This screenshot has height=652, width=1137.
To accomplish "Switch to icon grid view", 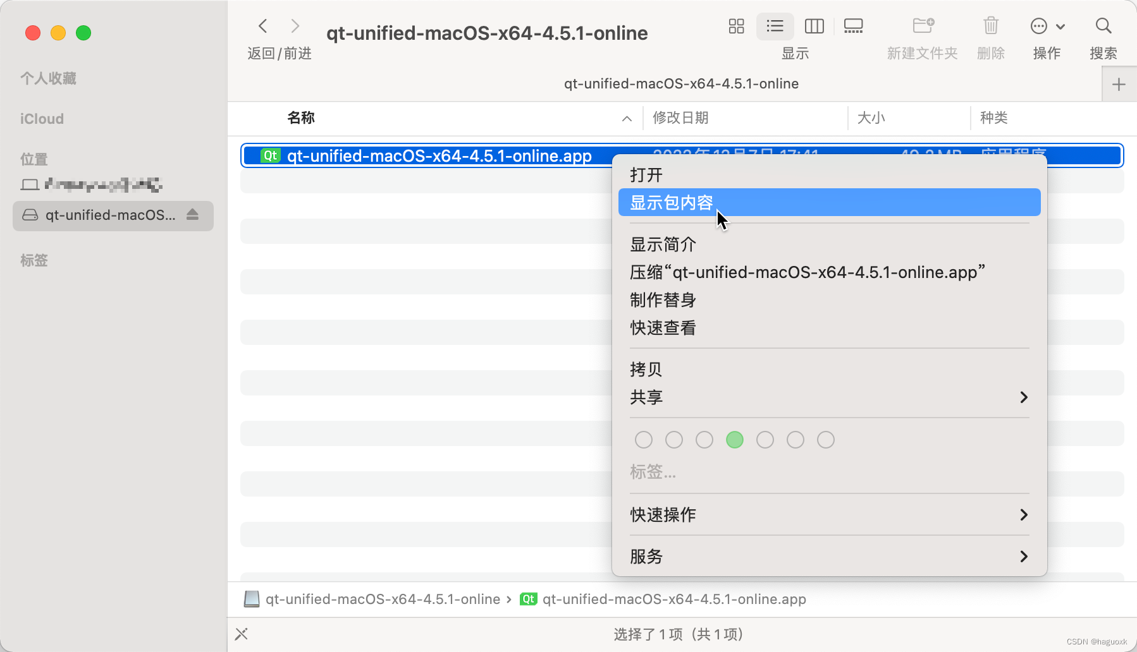I will (736, 26).
